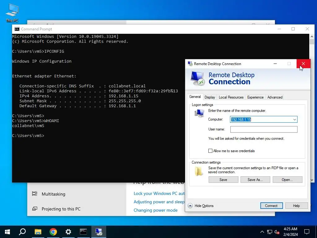Click the User name text field
Screen dimensions: 317x238
point(264,129)
